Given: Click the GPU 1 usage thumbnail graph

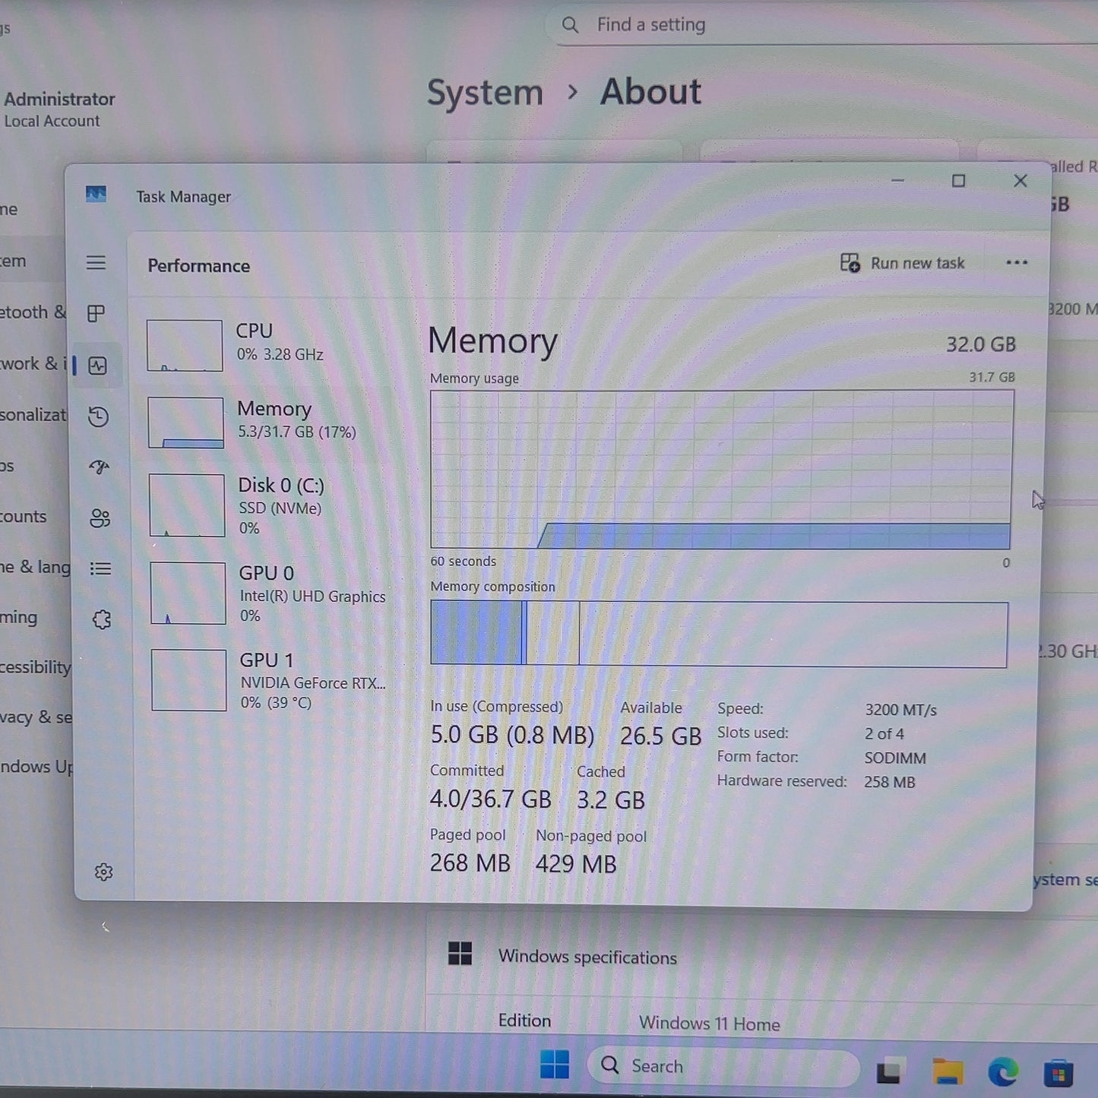Looking at the screenshot, I should (189, 680).
